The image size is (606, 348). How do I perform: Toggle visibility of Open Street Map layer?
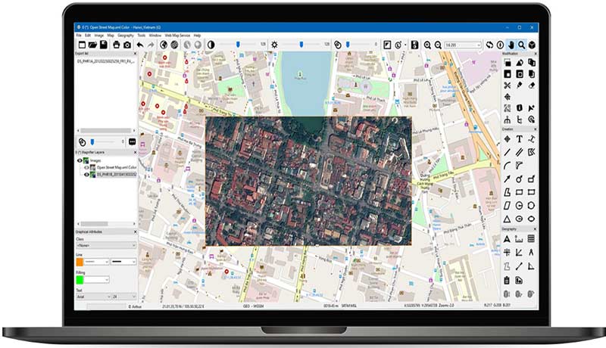[x=86, y=167]
